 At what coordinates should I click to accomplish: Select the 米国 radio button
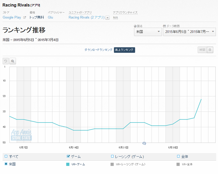pyautogui.click(x=6, y=164)
